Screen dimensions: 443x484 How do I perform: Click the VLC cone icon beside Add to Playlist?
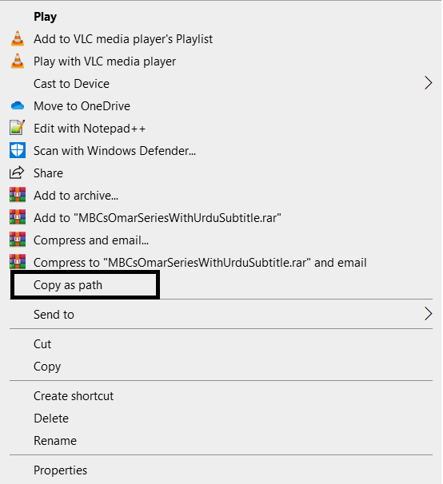(18, 39)
